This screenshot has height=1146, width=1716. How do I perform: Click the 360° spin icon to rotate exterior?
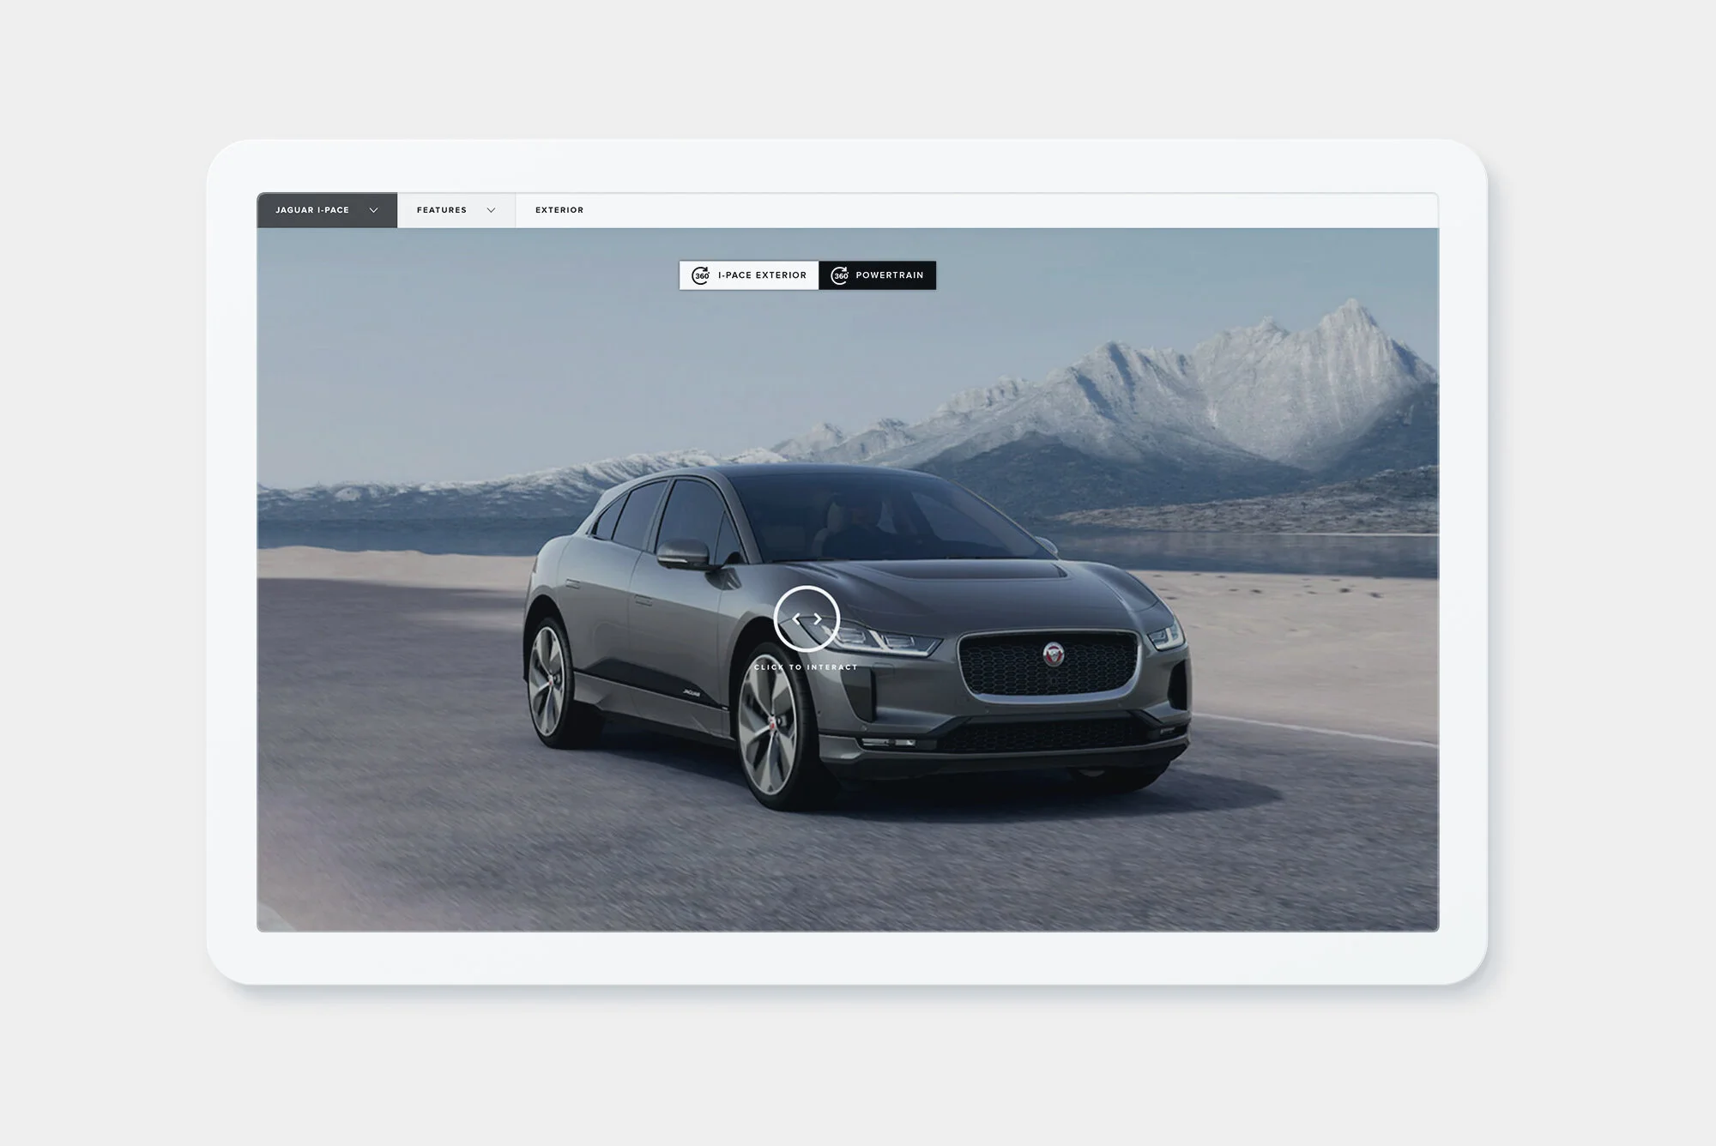point(701,275)
